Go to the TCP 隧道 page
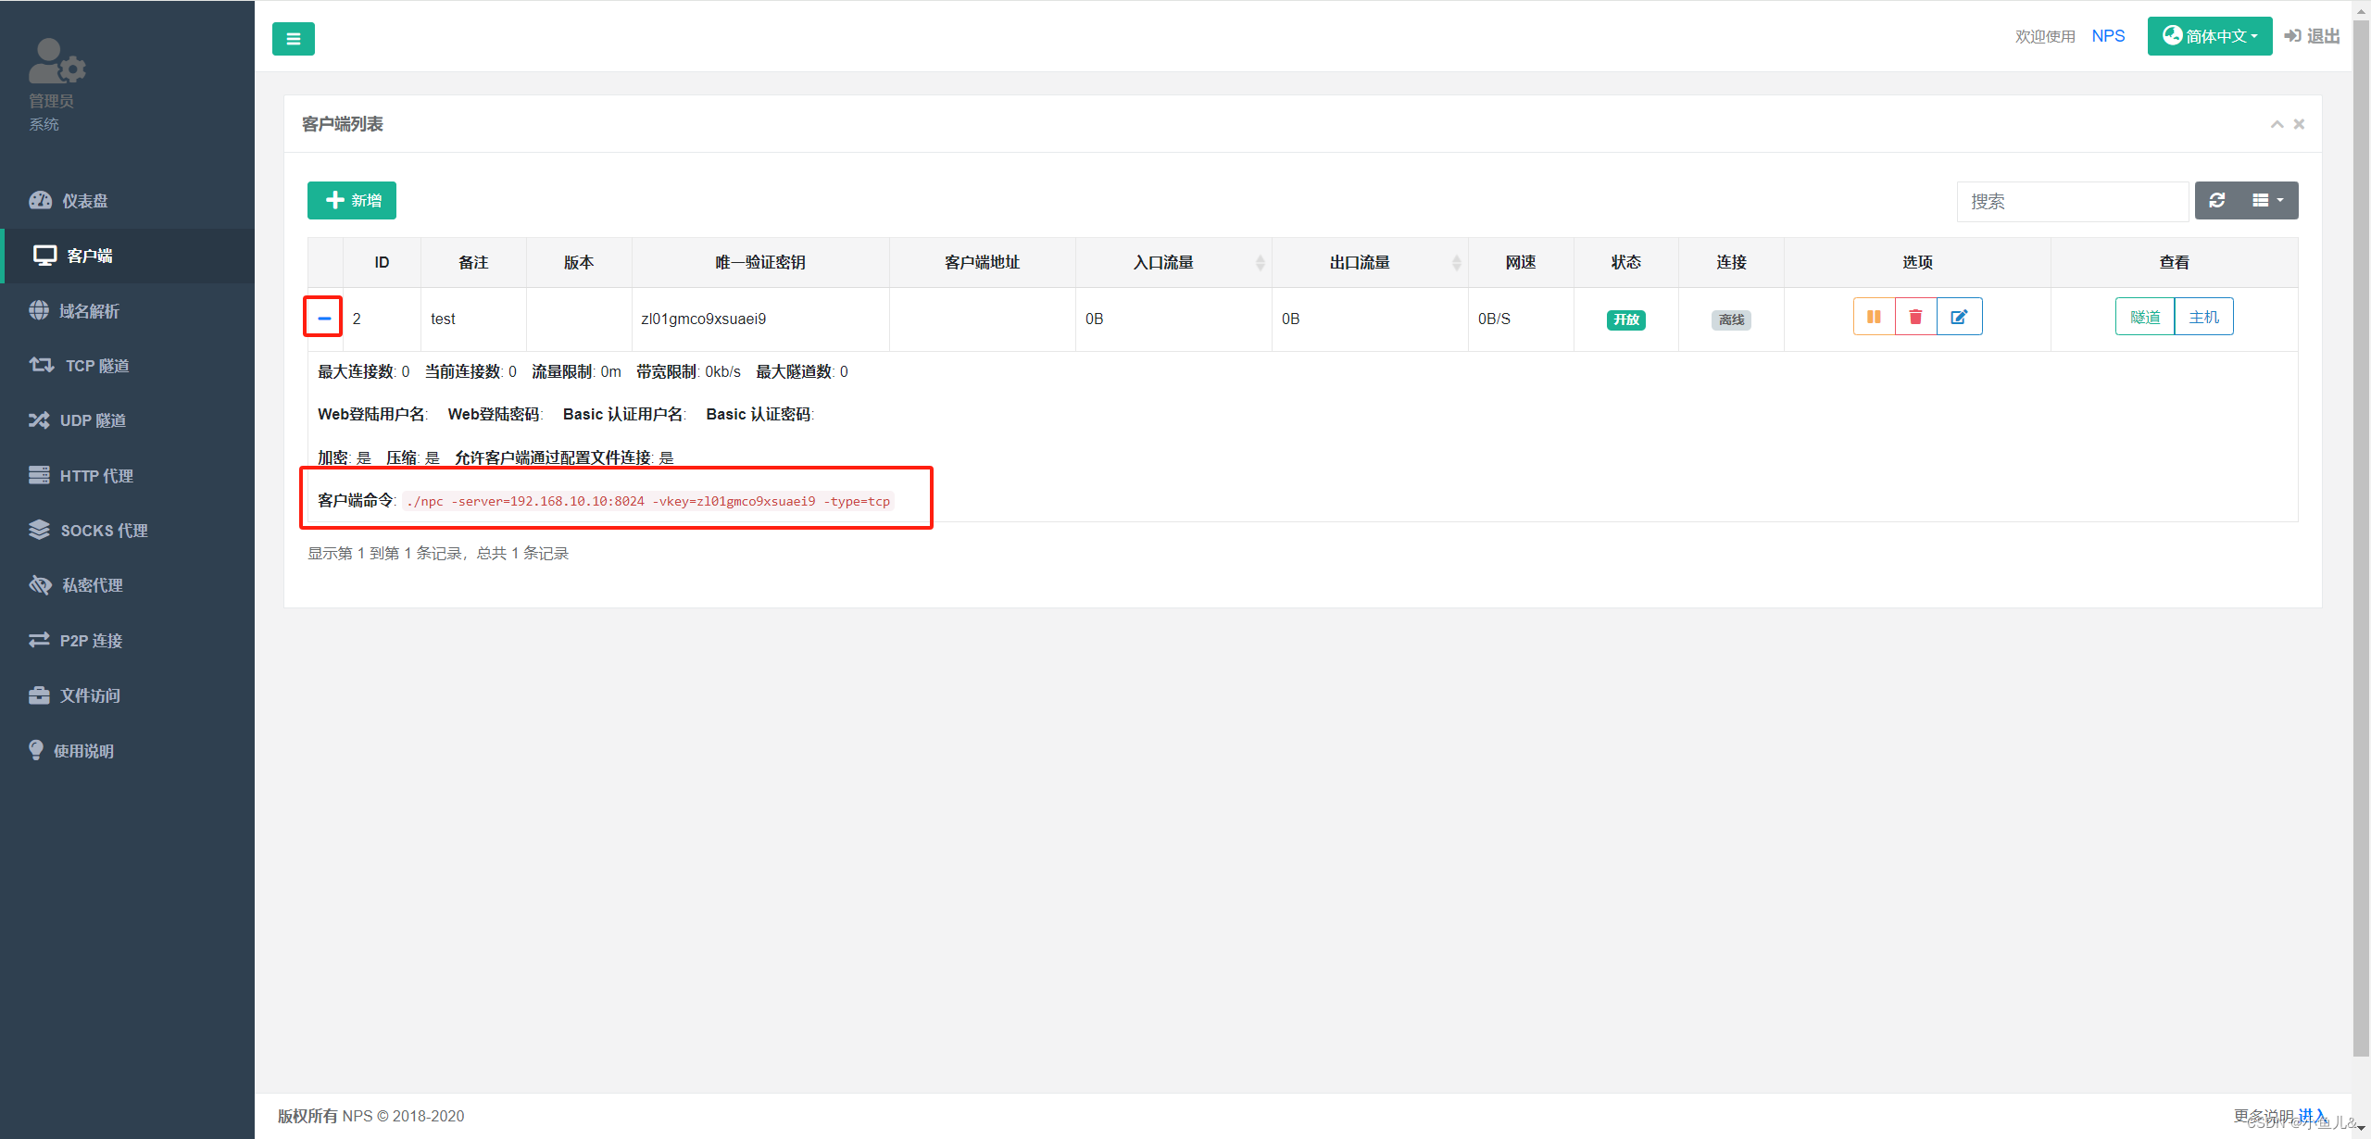 pyautogui.click(x=127, y=366)
